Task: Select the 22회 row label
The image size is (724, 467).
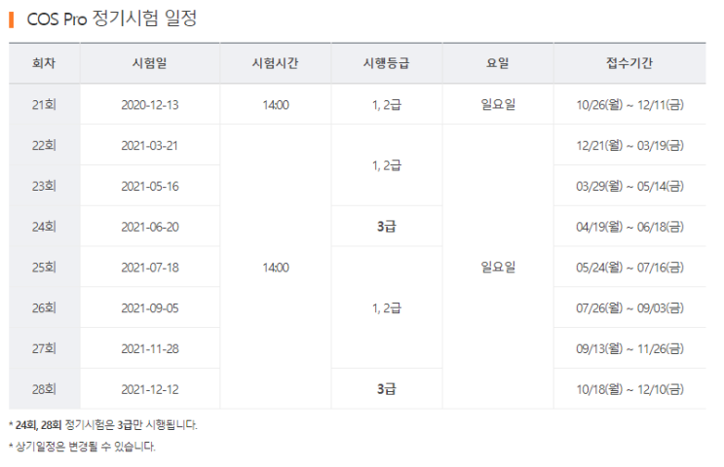Action: point(44,145)
